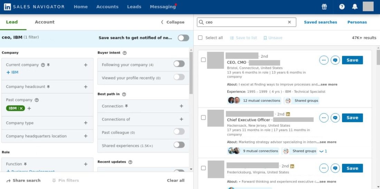Expand the Function filter
Image resolution: width=380 pixels, height=189 pixels.
[86, 164]
